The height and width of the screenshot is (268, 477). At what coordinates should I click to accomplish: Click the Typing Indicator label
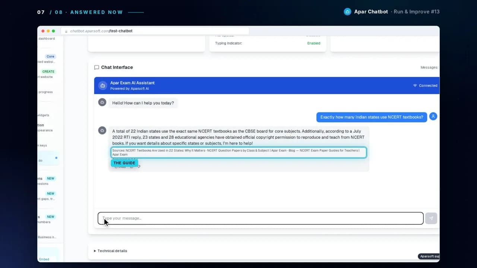point(228,43)
